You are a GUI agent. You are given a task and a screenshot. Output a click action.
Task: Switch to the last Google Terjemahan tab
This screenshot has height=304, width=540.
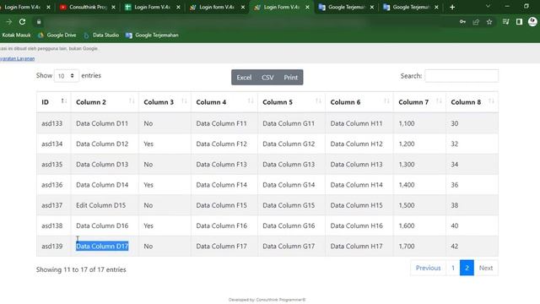coord(411,7)
